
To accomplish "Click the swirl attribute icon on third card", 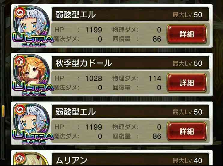I will point(20,110).
